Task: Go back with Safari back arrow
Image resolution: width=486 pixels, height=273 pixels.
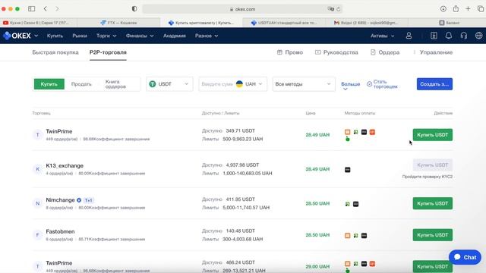Action: [46, 9]
